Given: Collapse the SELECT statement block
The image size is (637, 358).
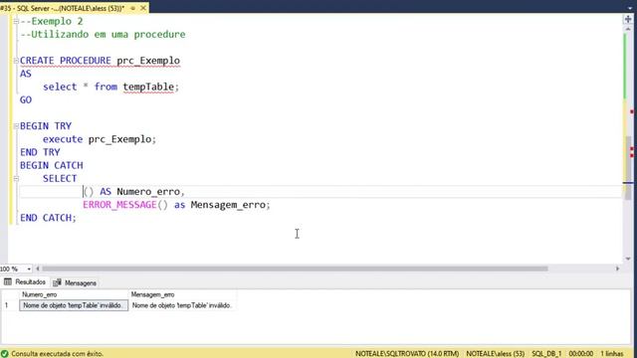Looking at the screenshot, I should click(16, 179).
